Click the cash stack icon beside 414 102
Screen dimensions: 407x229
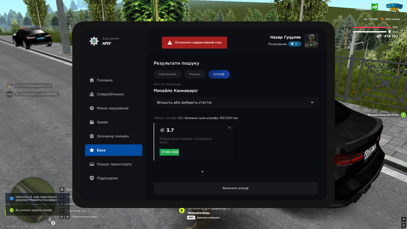pyautogui.click(x=379, y=36)
